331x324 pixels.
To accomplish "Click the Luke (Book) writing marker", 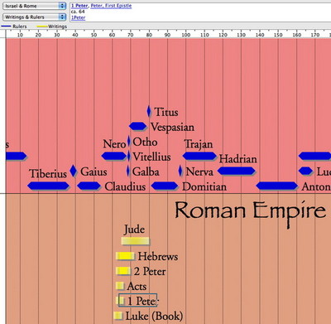I will click(x=118, y=316).
